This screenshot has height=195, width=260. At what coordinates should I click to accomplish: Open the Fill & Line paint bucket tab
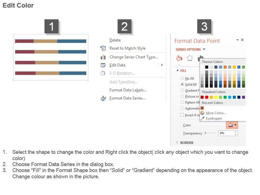click(179, 58)
